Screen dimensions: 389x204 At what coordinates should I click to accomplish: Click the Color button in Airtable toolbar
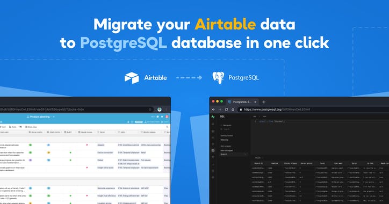13,127
